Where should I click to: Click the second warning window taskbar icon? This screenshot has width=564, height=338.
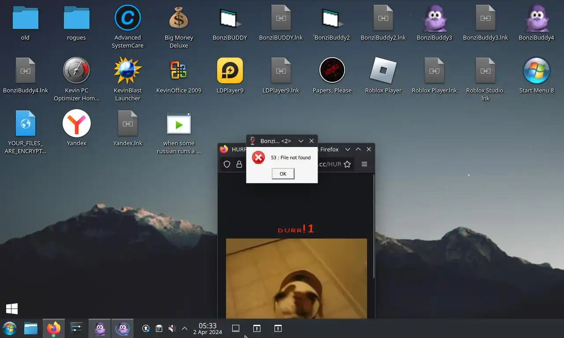click(x=278, y=328)
